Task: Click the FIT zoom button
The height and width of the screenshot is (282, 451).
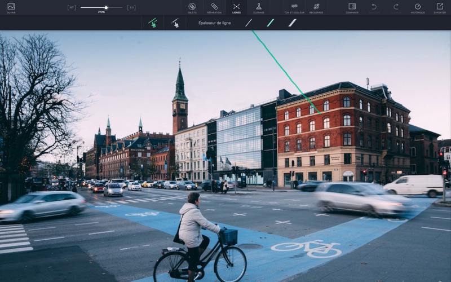Action: pos(72,8)
